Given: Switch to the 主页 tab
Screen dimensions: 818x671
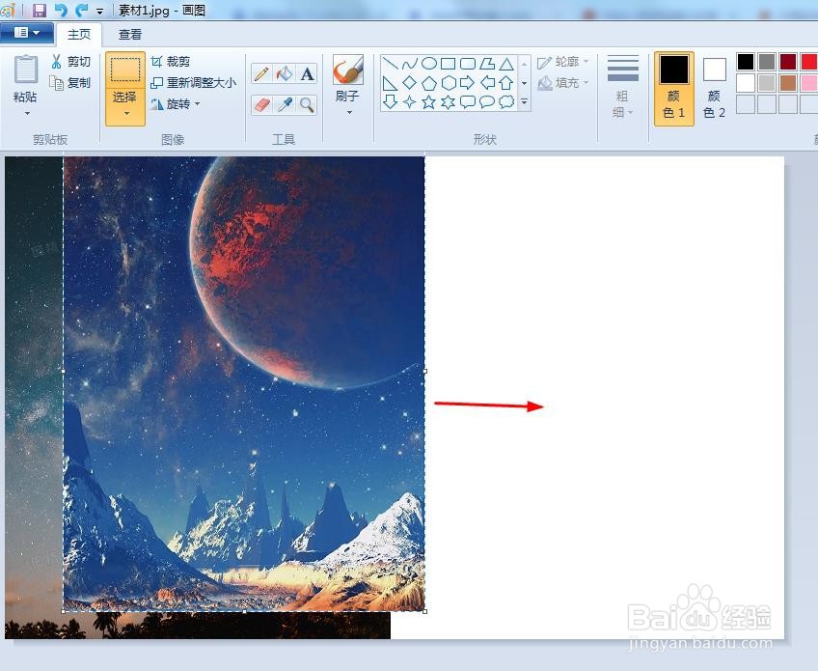Looking at the screenshot, I should [79, 35].
